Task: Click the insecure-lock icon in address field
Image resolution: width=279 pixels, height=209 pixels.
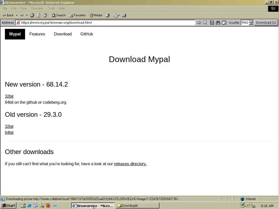Action: 18,23
